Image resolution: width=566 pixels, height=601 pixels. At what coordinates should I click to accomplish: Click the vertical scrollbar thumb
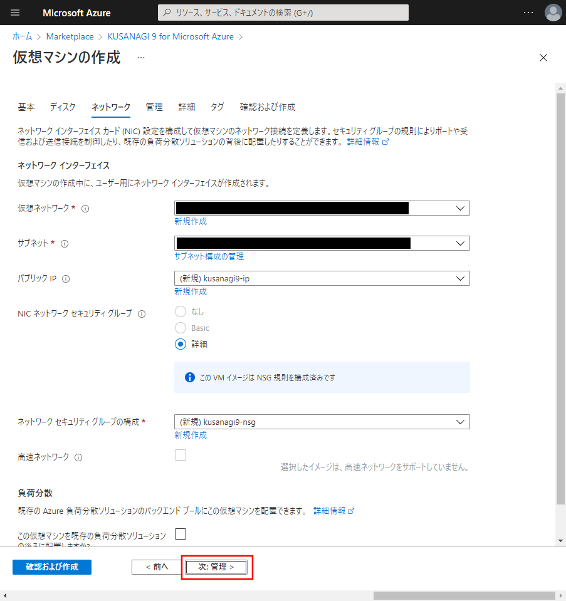560,299
